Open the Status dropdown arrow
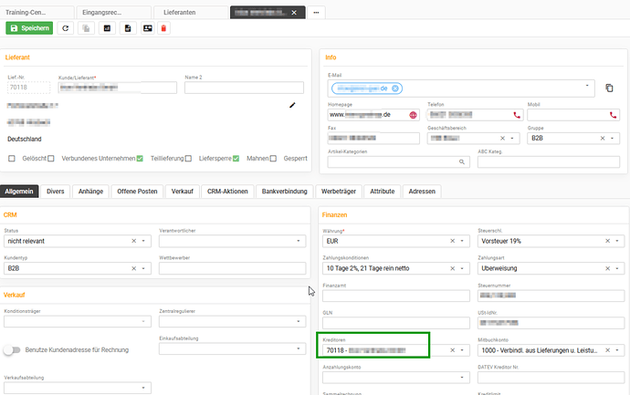The image size is (630, 395). point(143,241)
